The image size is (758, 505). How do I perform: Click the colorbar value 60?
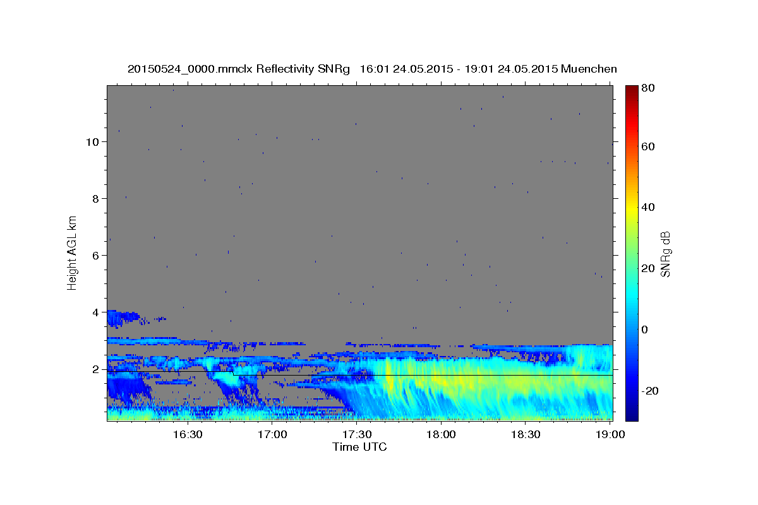point(649,146)
